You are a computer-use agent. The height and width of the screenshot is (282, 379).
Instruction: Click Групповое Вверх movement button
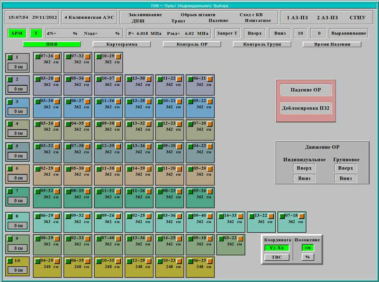pos(345,168)
